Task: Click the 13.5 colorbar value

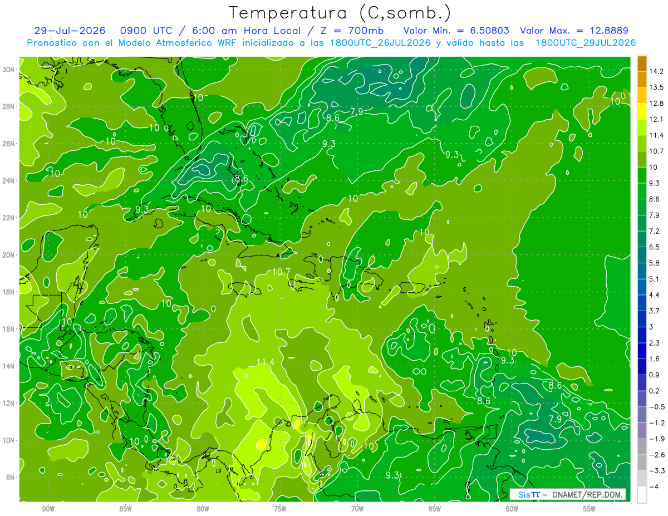Action: tap(656, 87)
